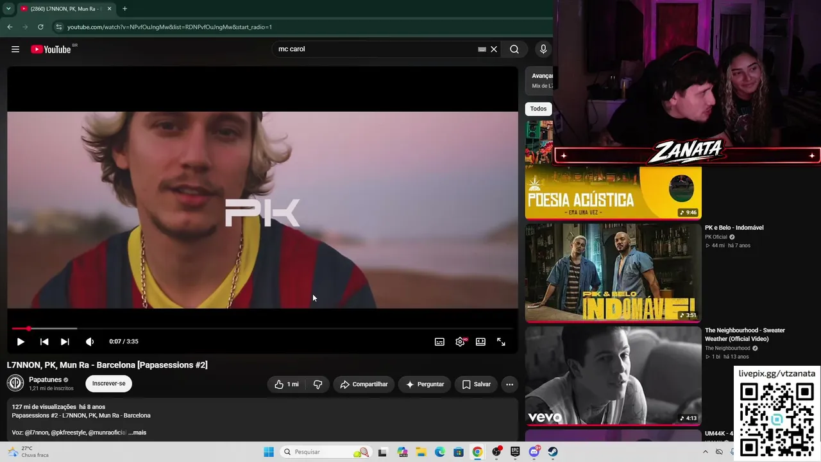
Task: Switch to theater mode
Action: click(x=480, y=342)
